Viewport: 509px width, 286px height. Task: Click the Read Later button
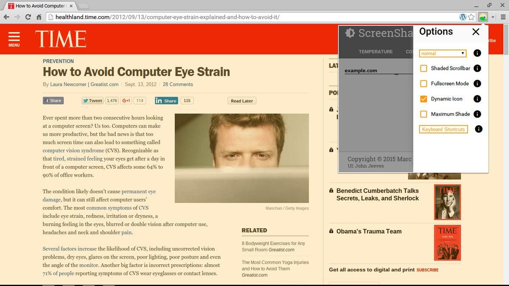[242, 101]
